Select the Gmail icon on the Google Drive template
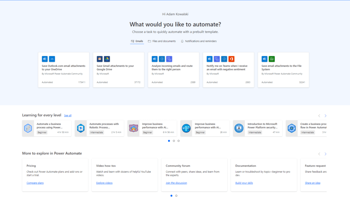Image resolution: width=350 pixels, height=197 pixels. (100, 59)
